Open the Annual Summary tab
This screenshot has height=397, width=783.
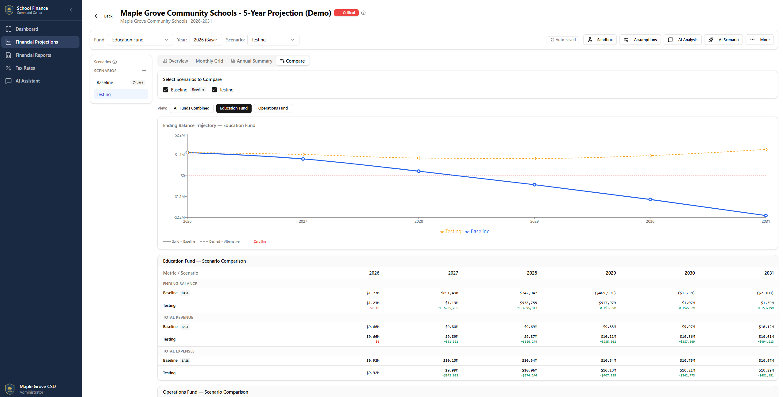point(252,61)
